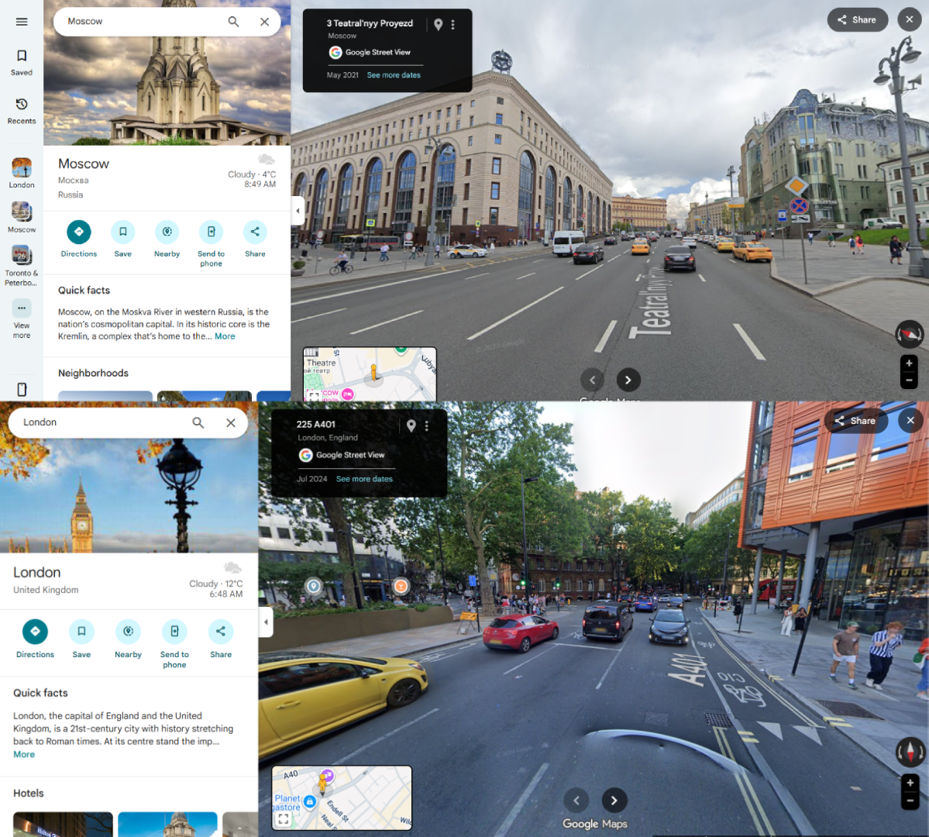Share the Moscow place
The width and height of the screenshot is (929, 837).
[255, 239]
